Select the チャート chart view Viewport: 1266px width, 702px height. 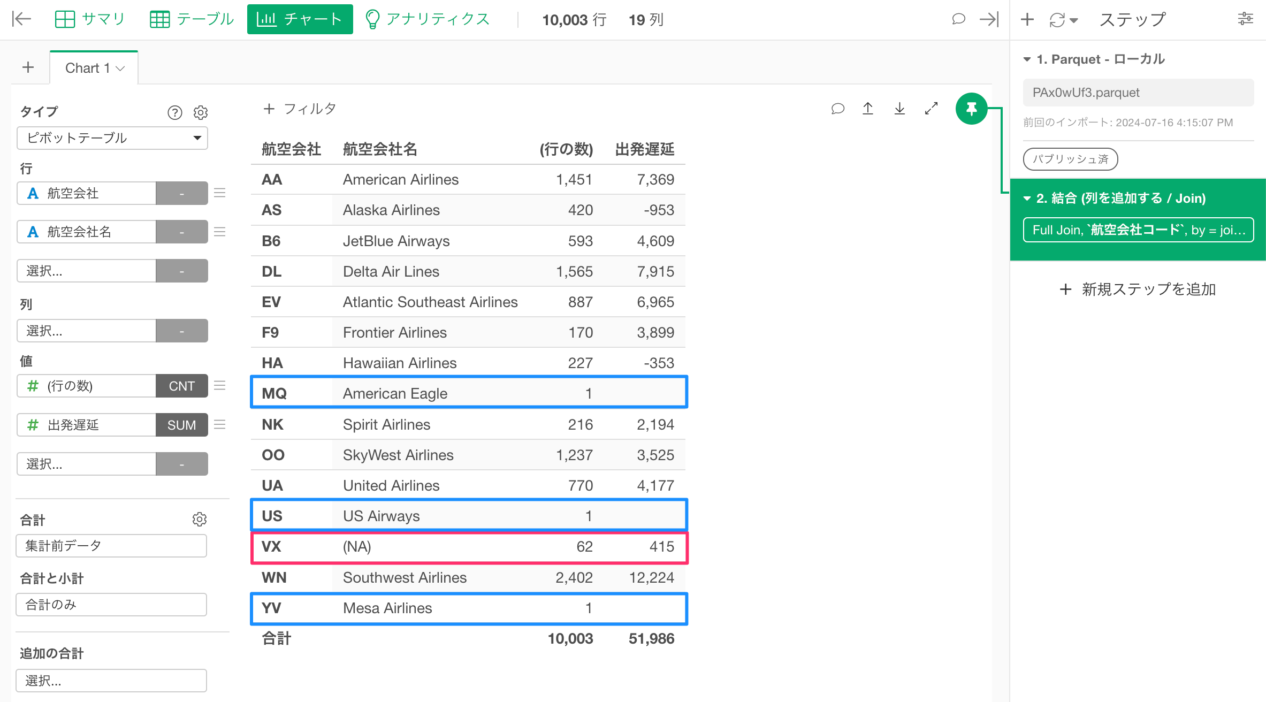300,19
